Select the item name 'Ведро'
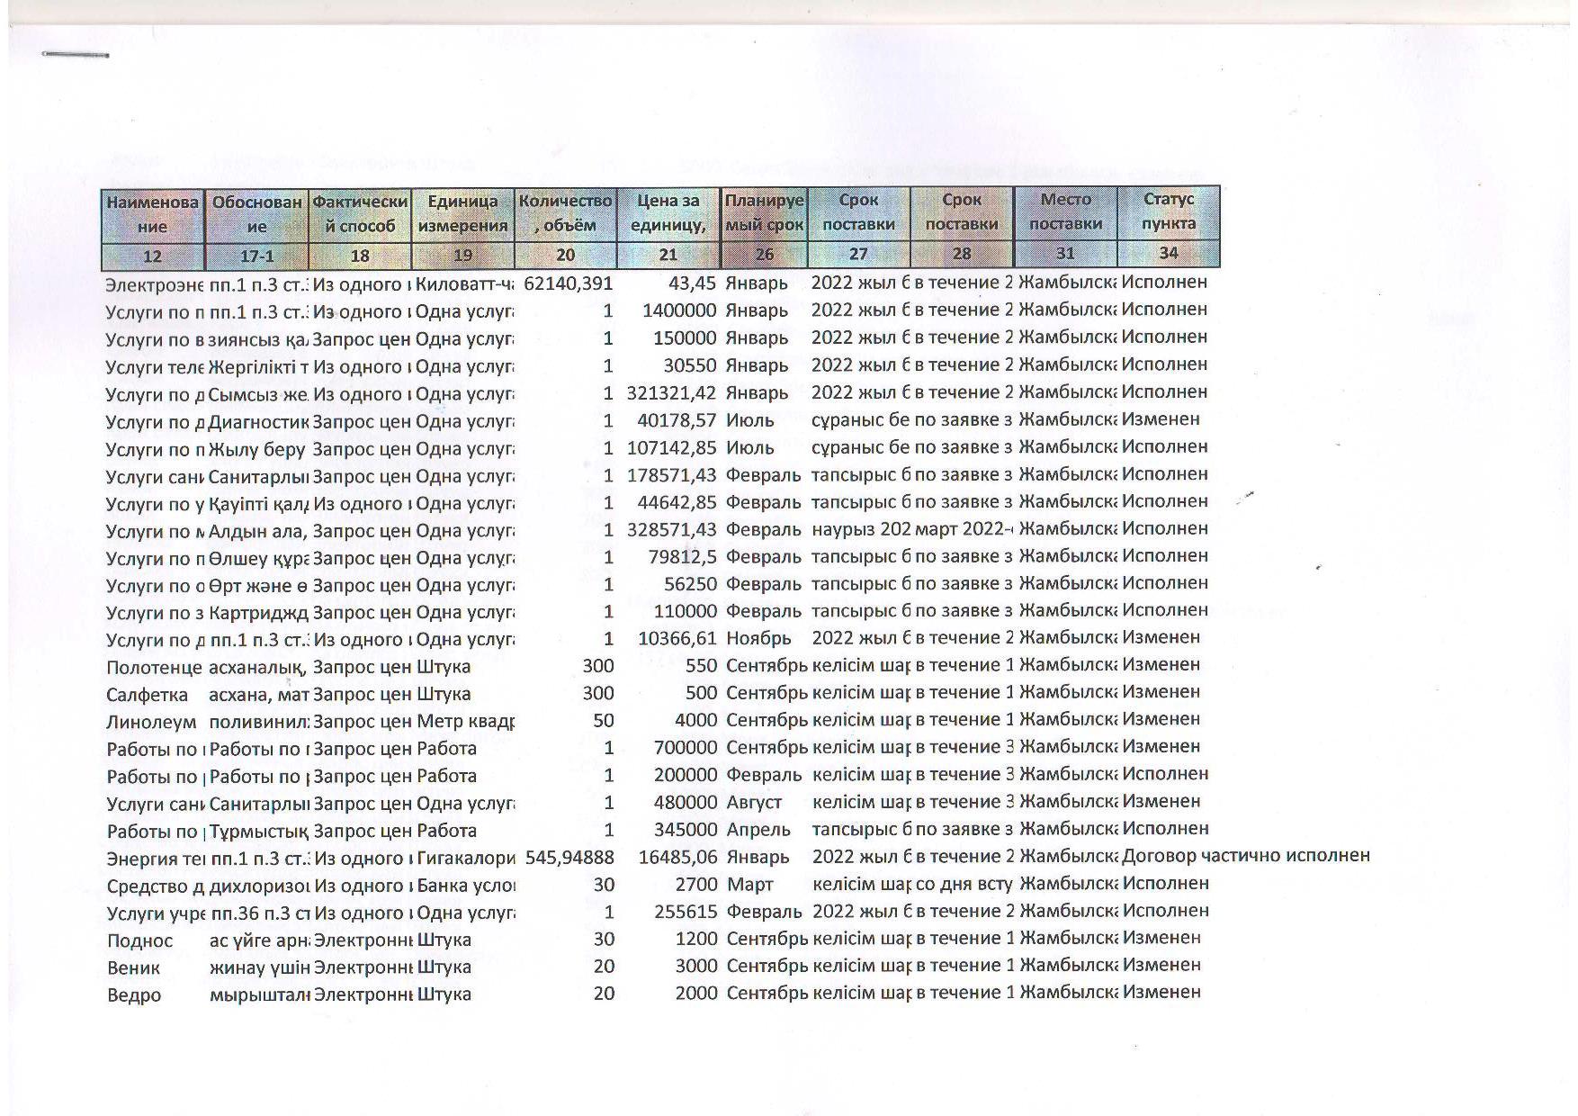This screenshot has width=1578, height=1116. point(133,995)
